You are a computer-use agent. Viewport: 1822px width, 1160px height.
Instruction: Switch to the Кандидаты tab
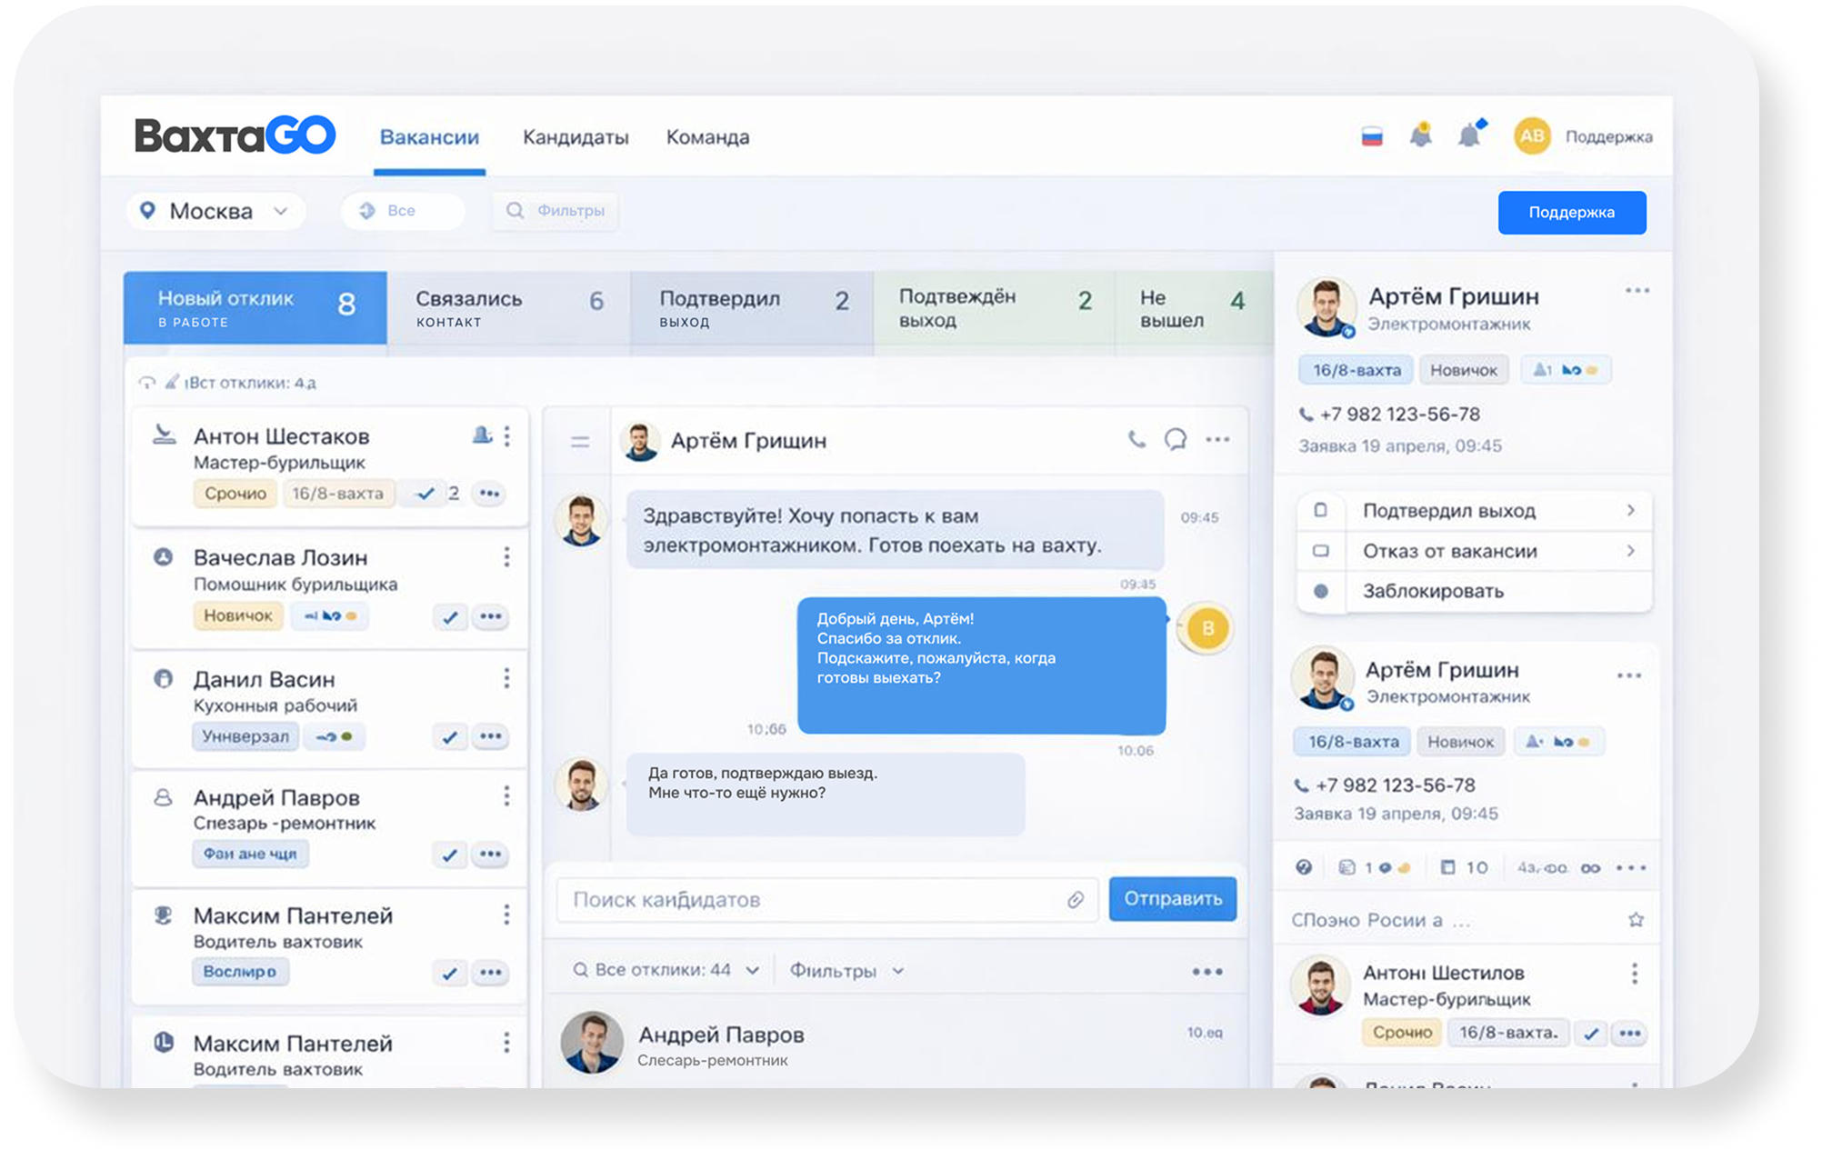coord(576,136)
